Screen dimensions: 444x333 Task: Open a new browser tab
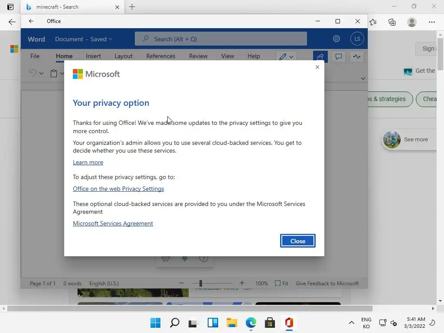pos(132,7)
